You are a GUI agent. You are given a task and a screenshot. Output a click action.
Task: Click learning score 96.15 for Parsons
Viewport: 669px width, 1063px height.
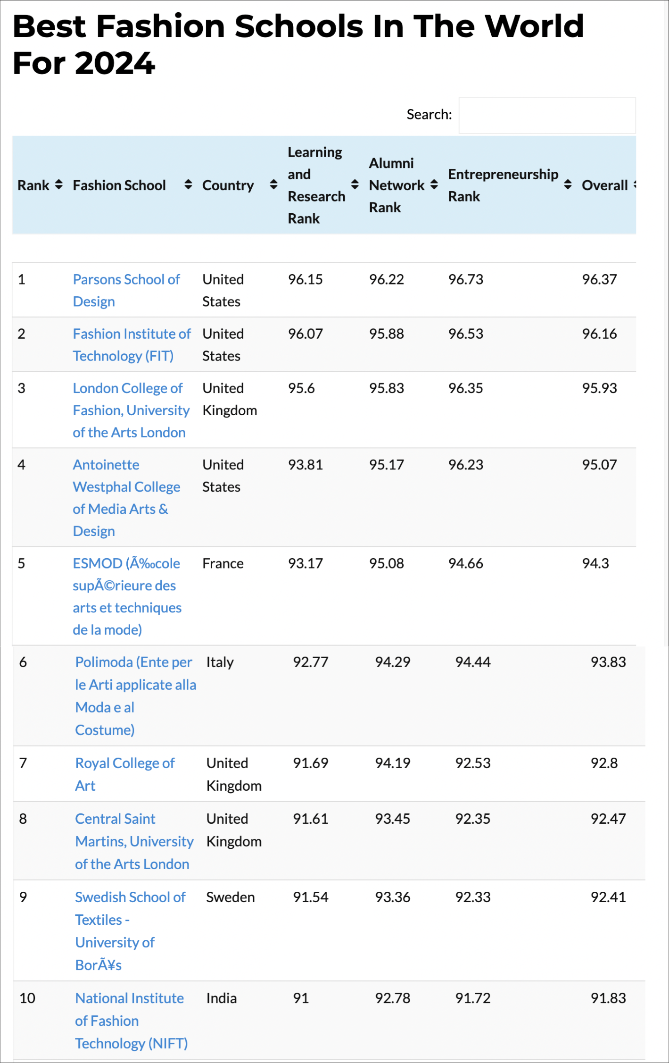click(x=306, y=279)
